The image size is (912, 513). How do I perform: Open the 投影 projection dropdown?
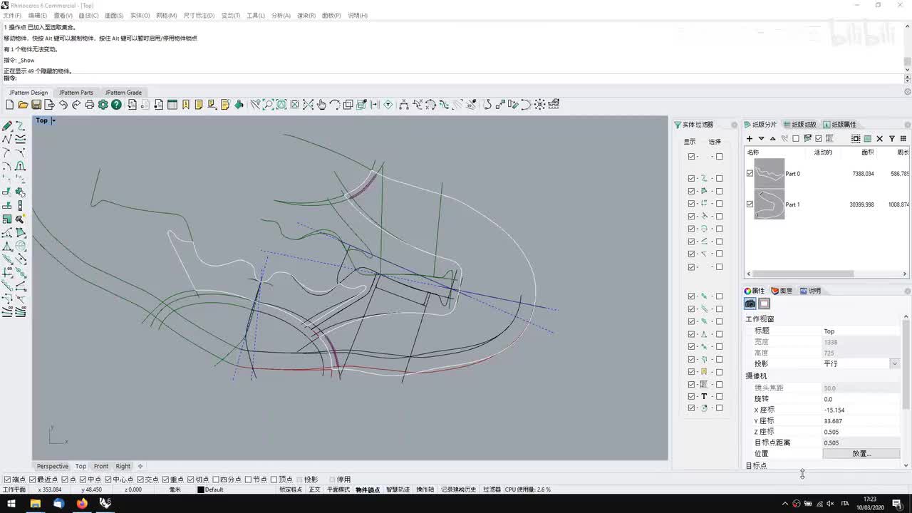(895, 363)
